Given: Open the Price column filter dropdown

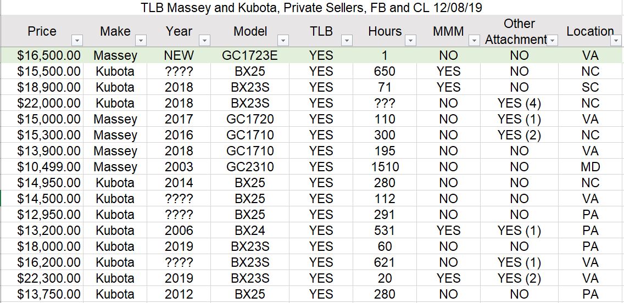Looking at the screenshot, I should [77, 41].
